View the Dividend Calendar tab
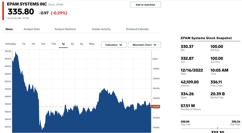The image size is (242, 133). click(x=138, y=29)
